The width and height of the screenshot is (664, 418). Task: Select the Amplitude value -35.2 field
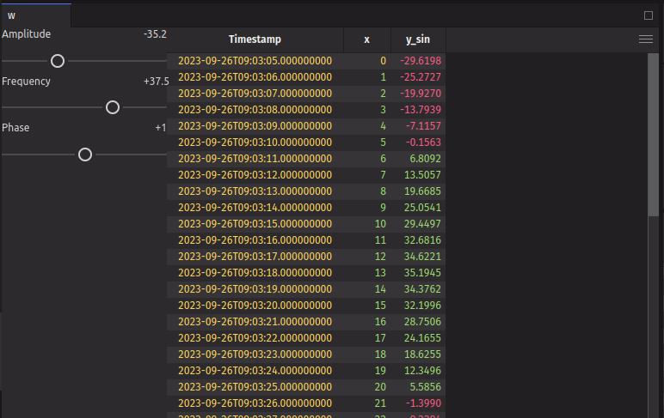[155, 34]
